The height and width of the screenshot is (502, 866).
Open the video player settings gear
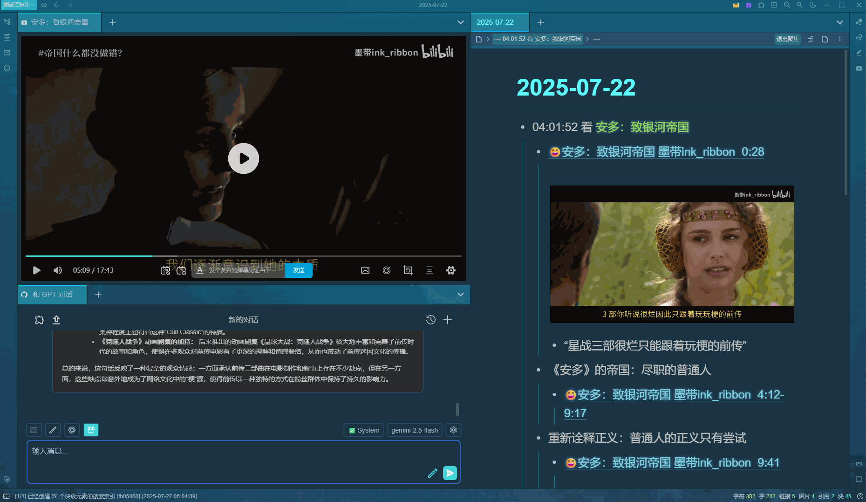pyautogui.click(x=451, y=270)
